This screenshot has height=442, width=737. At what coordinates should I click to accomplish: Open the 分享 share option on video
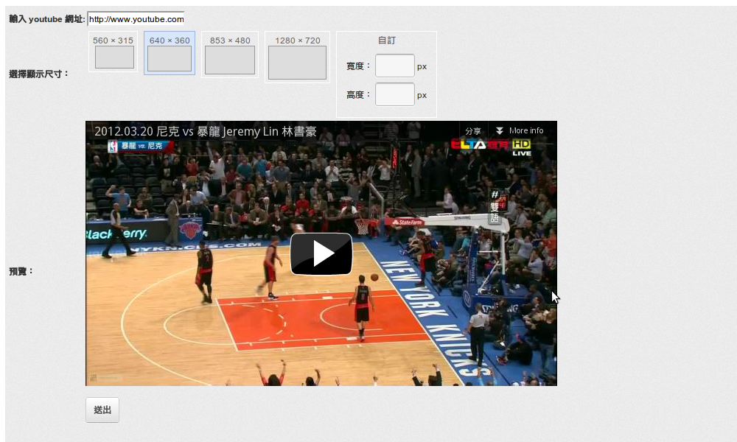[473, 131]
